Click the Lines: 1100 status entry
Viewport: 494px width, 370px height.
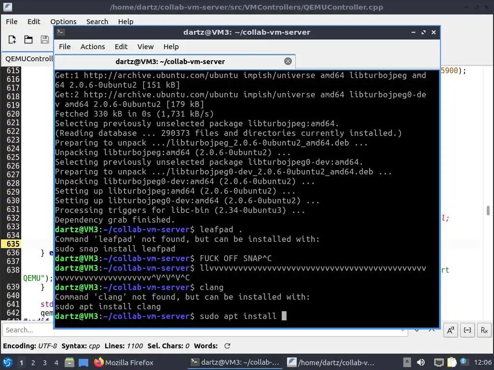coord(124,346)
